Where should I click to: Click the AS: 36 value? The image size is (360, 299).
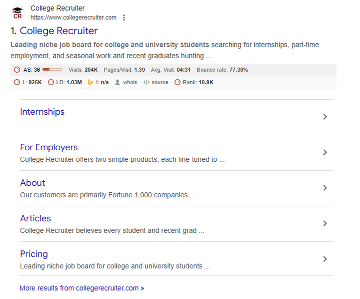[x=31, y=70]
